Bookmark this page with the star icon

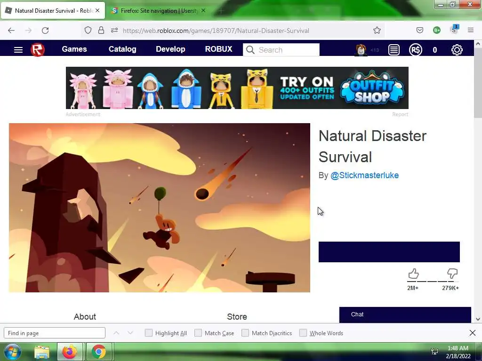point(377,30)
